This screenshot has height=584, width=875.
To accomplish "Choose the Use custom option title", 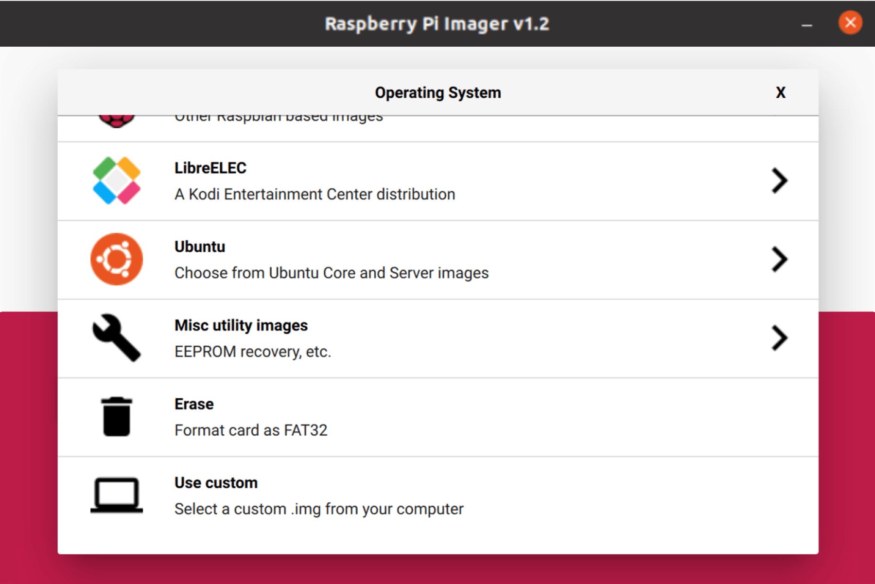I will point(216,483).
